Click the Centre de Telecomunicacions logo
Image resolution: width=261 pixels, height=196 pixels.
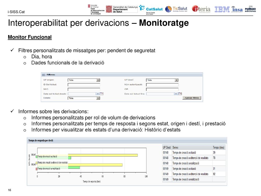point(96,9)
